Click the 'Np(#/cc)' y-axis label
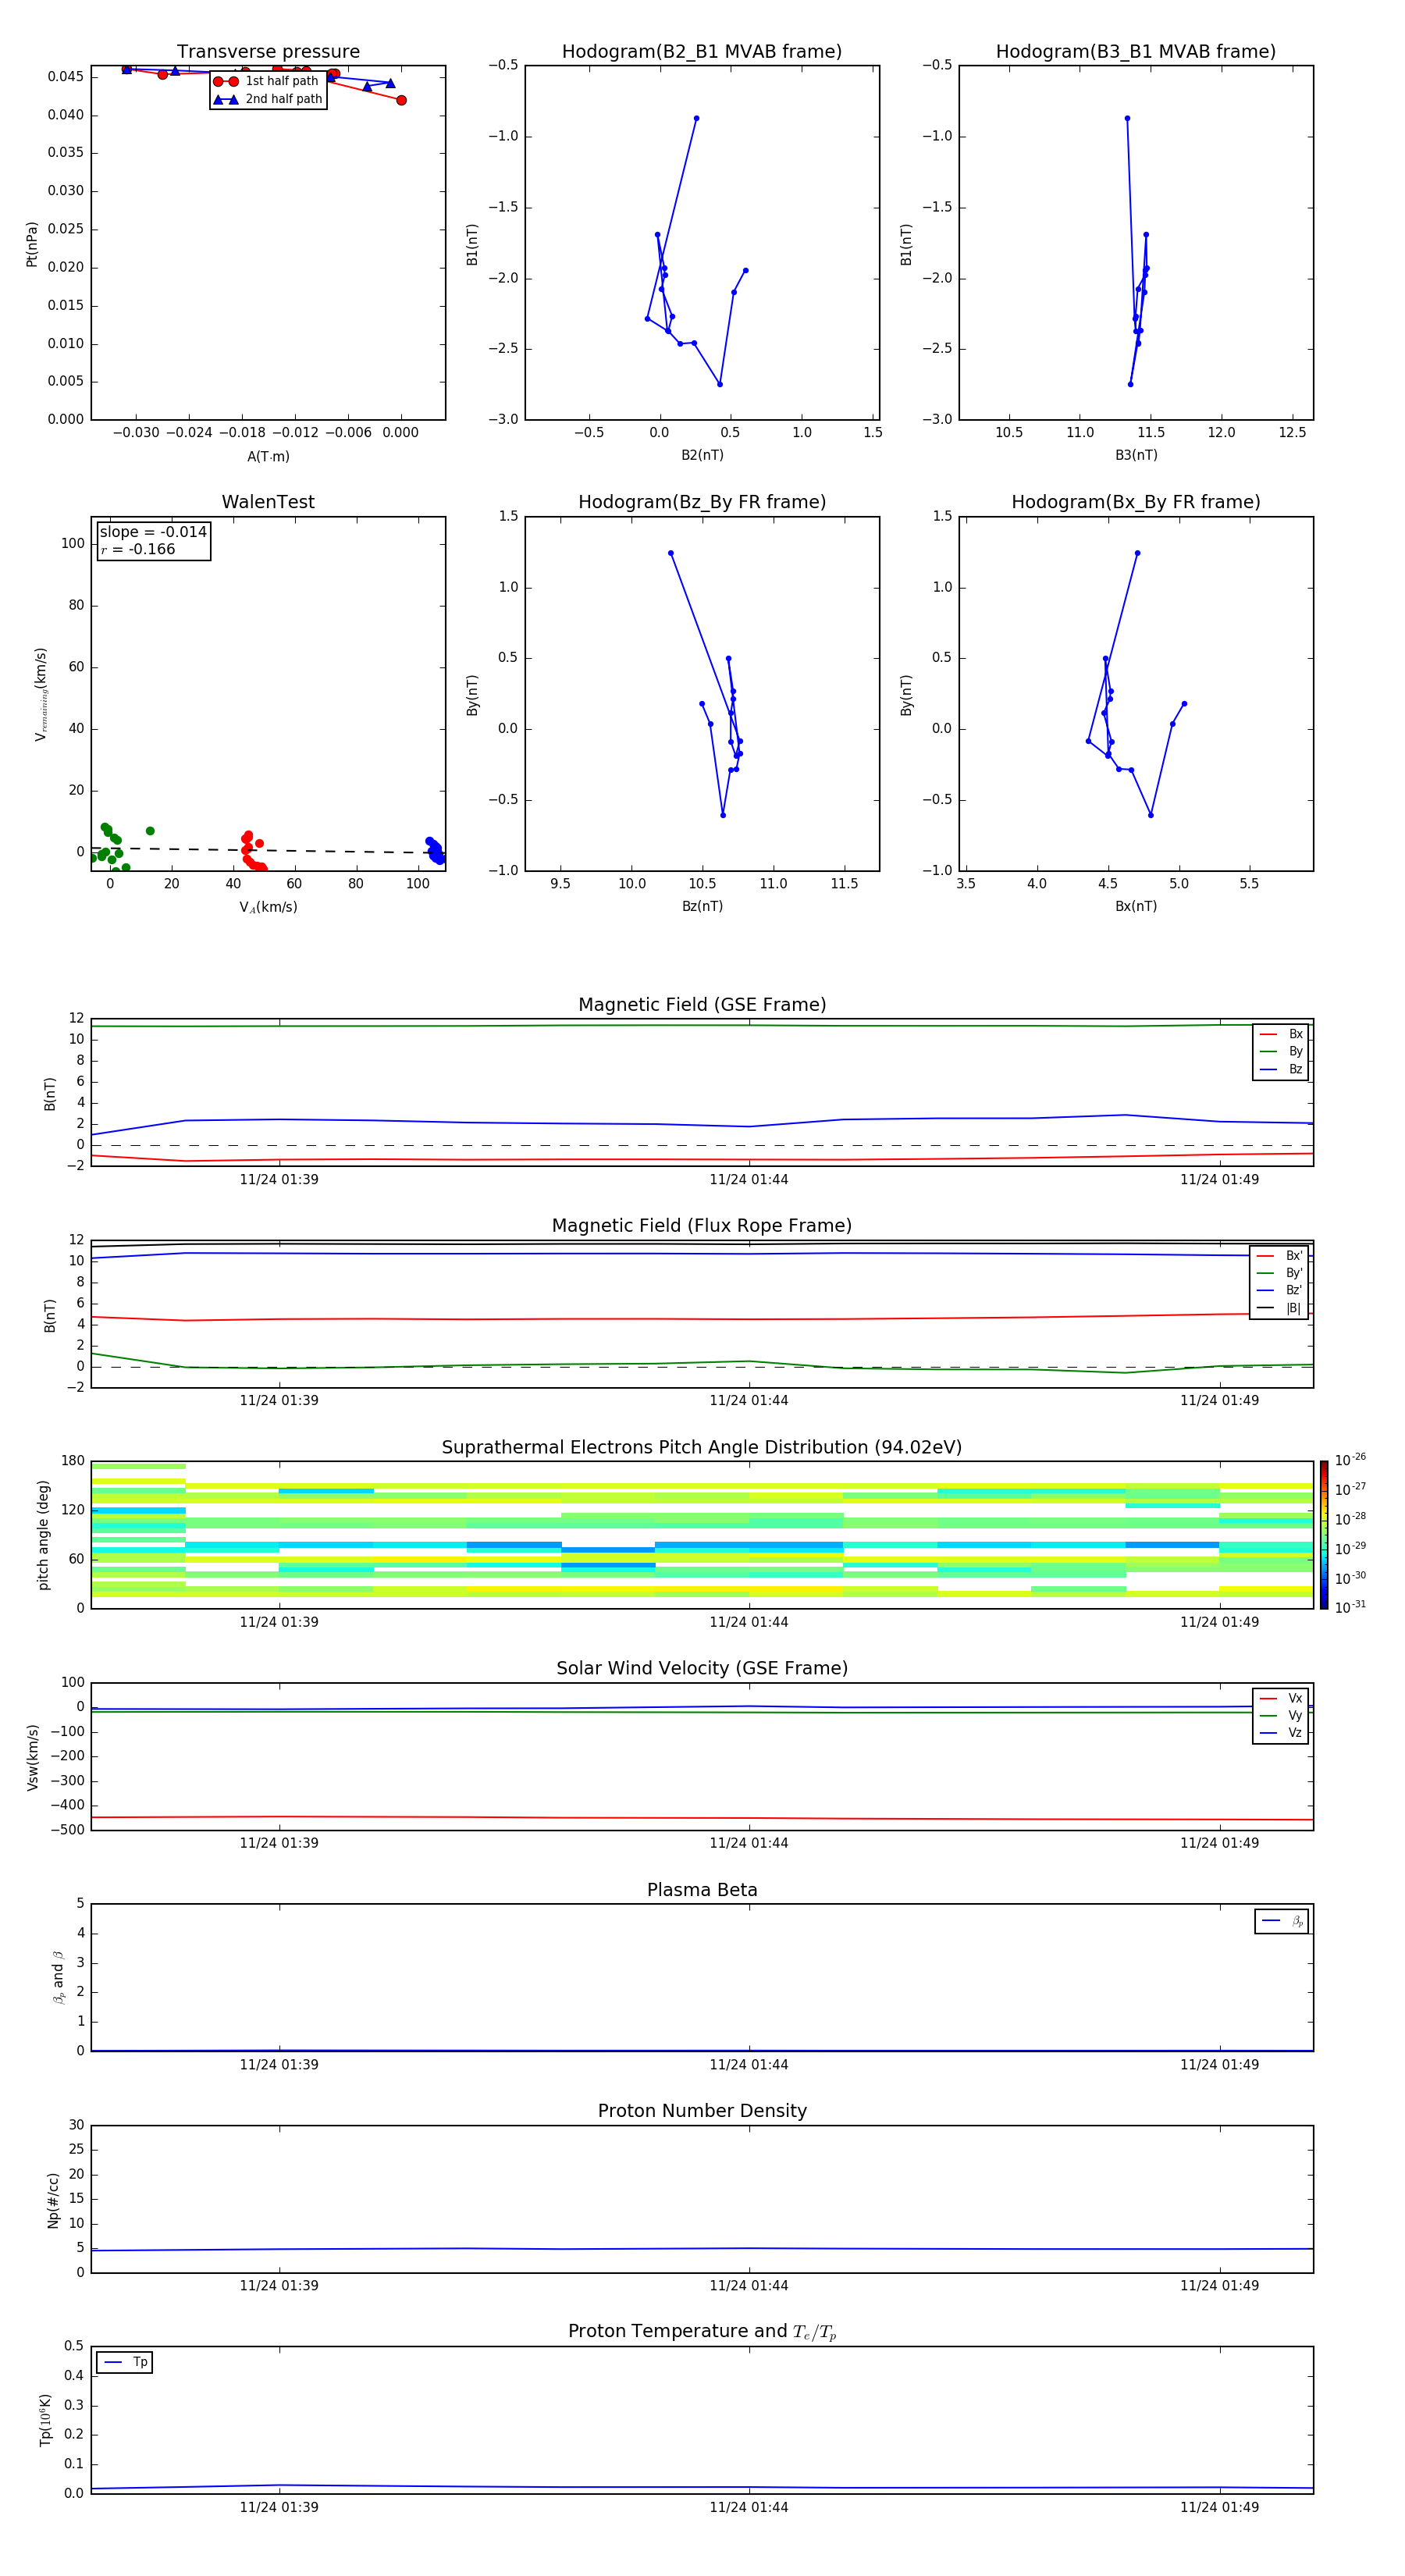The width and height of the screenshot is (1405, 2576). click(54, 2200)
